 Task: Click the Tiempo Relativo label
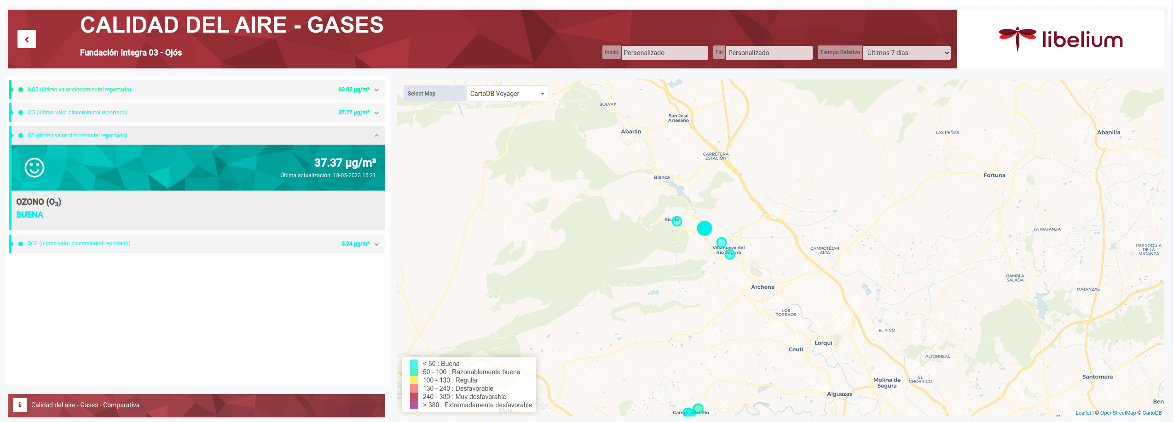tap(840, 52)
